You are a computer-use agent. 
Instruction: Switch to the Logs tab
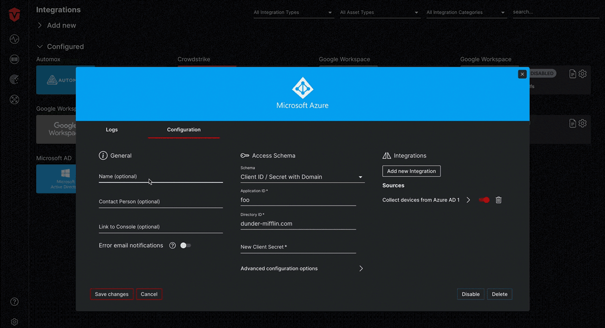[112, 130]
